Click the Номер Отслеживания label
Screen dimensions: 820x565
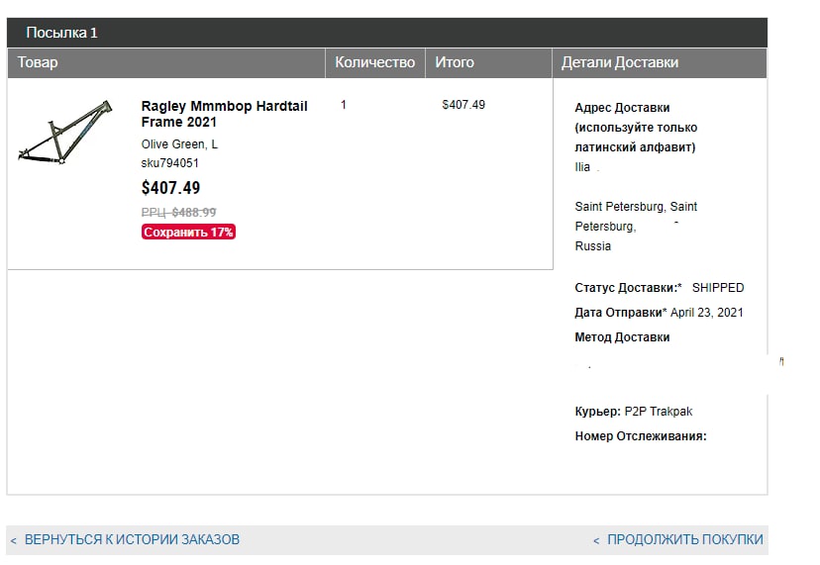(x=641, y=436)
